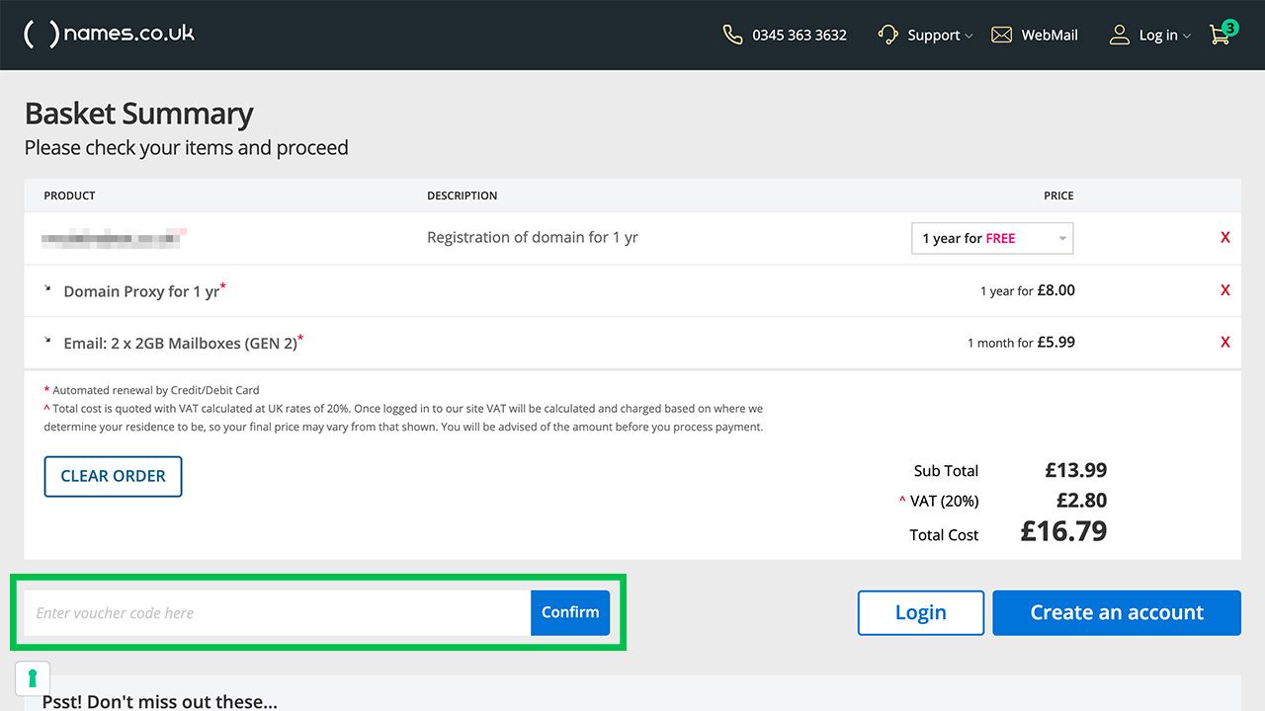Click the VAT £2.80 value
This screenshot has width=1265, height=711.
click(1081, 500)
